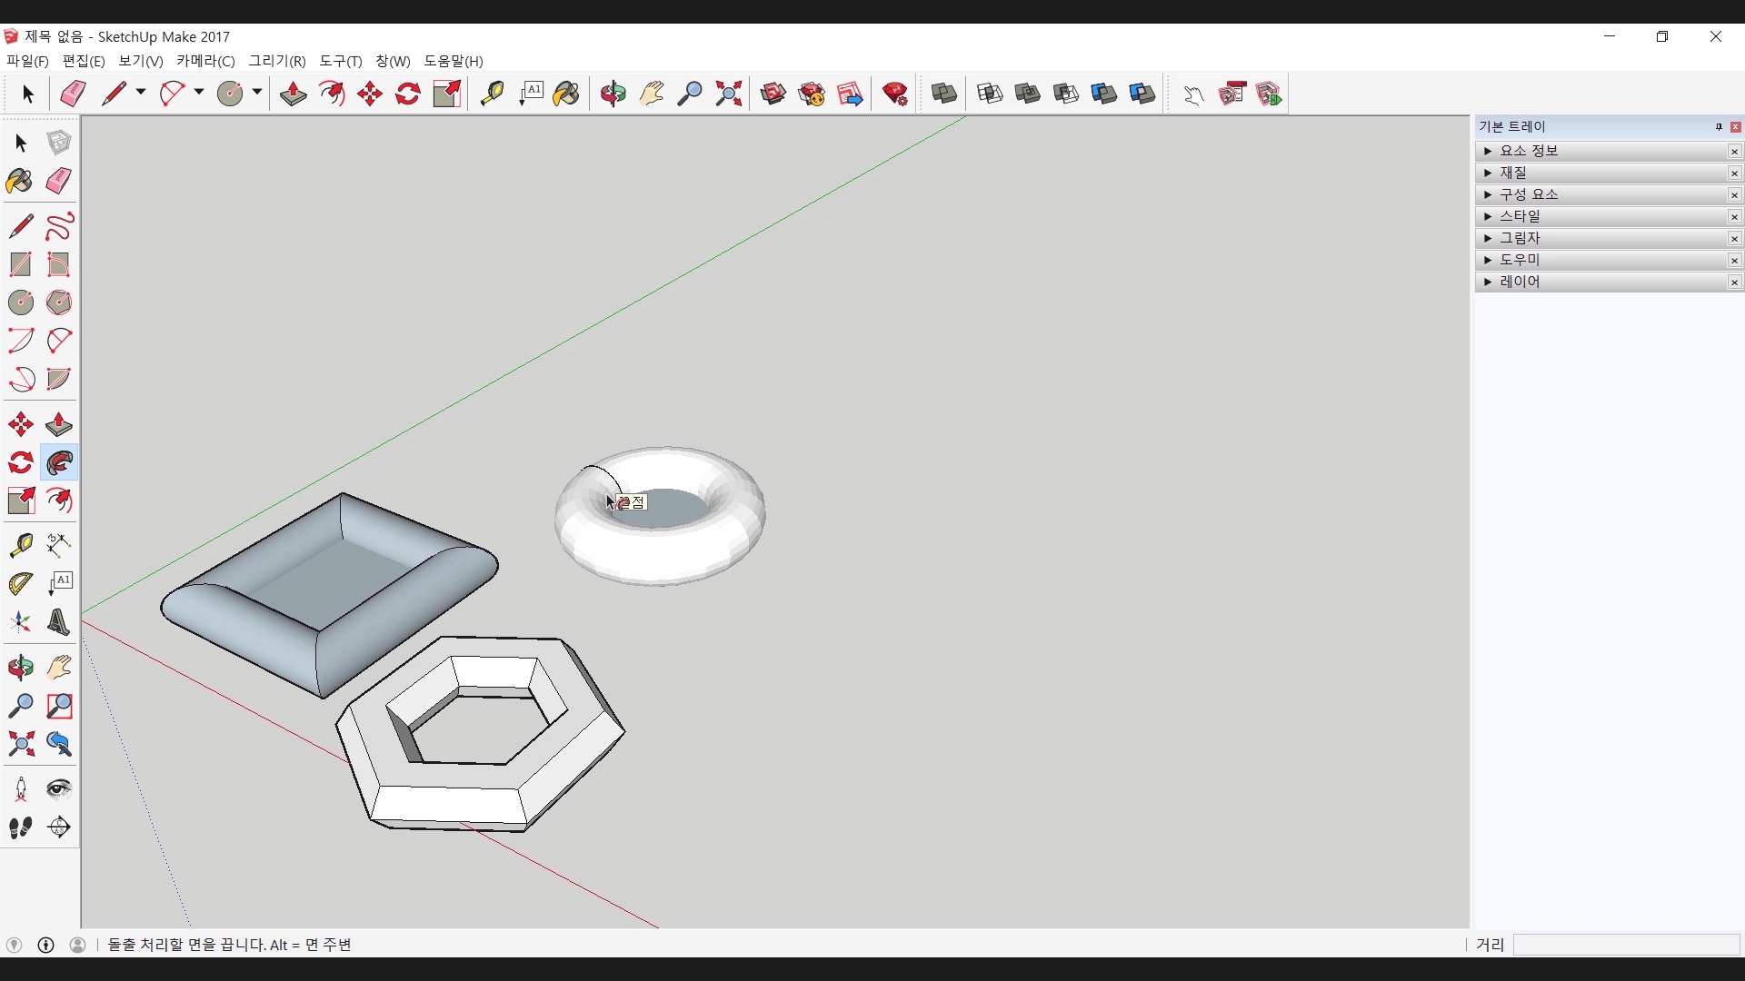The width and height of the screenshot is (1745, 981).
Task: Select the Freehand tool in left toolbar
Action: click(x=59, y=226)
